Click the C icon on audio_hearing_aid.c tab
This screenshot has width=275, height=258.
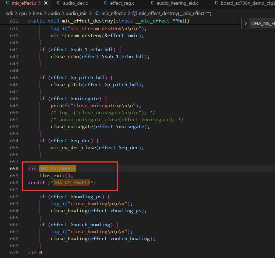pyautogui.click(x=152, y=3)
